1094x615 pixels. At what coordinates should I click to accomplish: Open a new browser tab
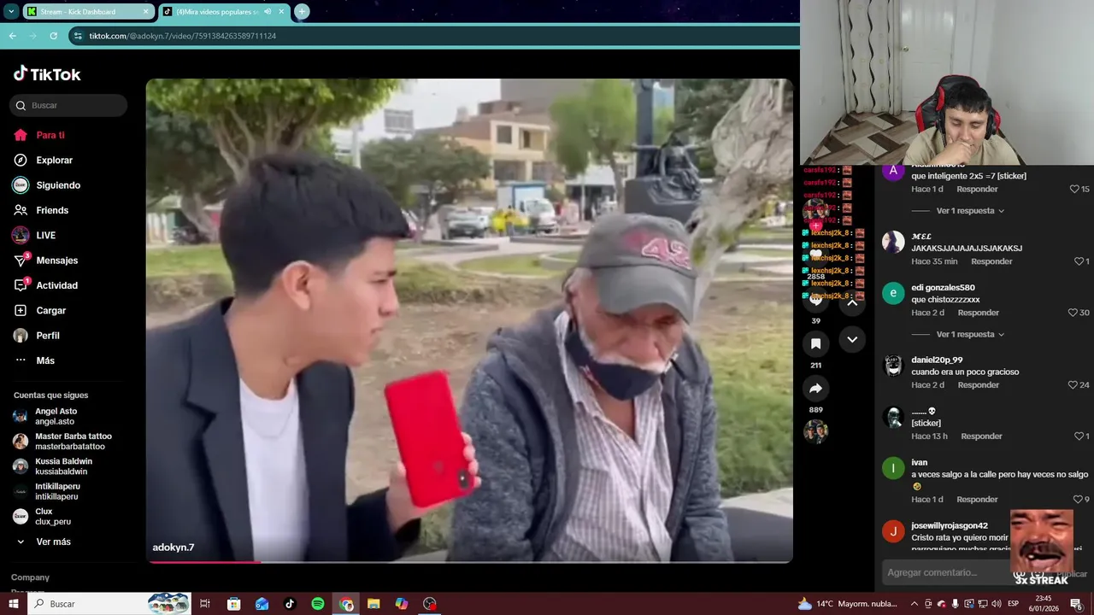click(x=302, y=11)
